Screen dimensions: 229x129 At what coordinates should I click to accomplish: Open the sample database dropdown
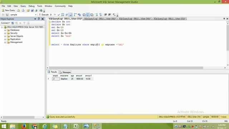click(36, 15)
